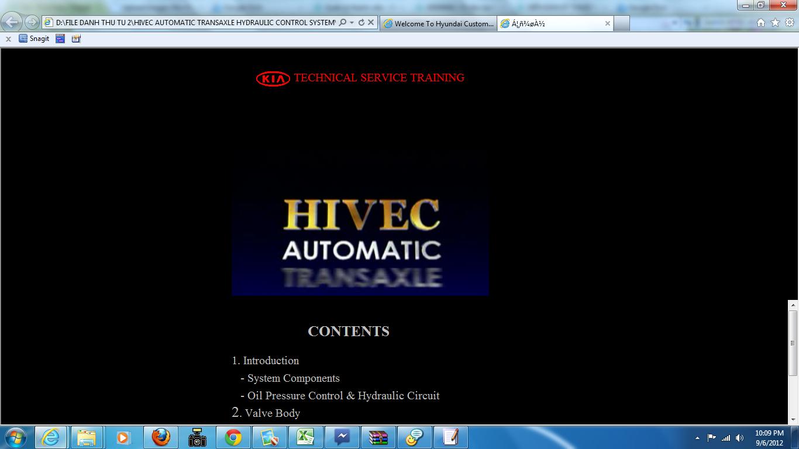Click the Snagit window capture icon
The height and width of the screenshot is (449, 799).
click(x=60, y=39)
